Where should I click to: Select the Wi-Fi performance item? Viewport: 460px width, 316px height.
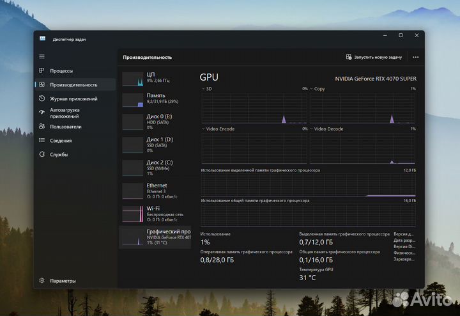[155, 214]
